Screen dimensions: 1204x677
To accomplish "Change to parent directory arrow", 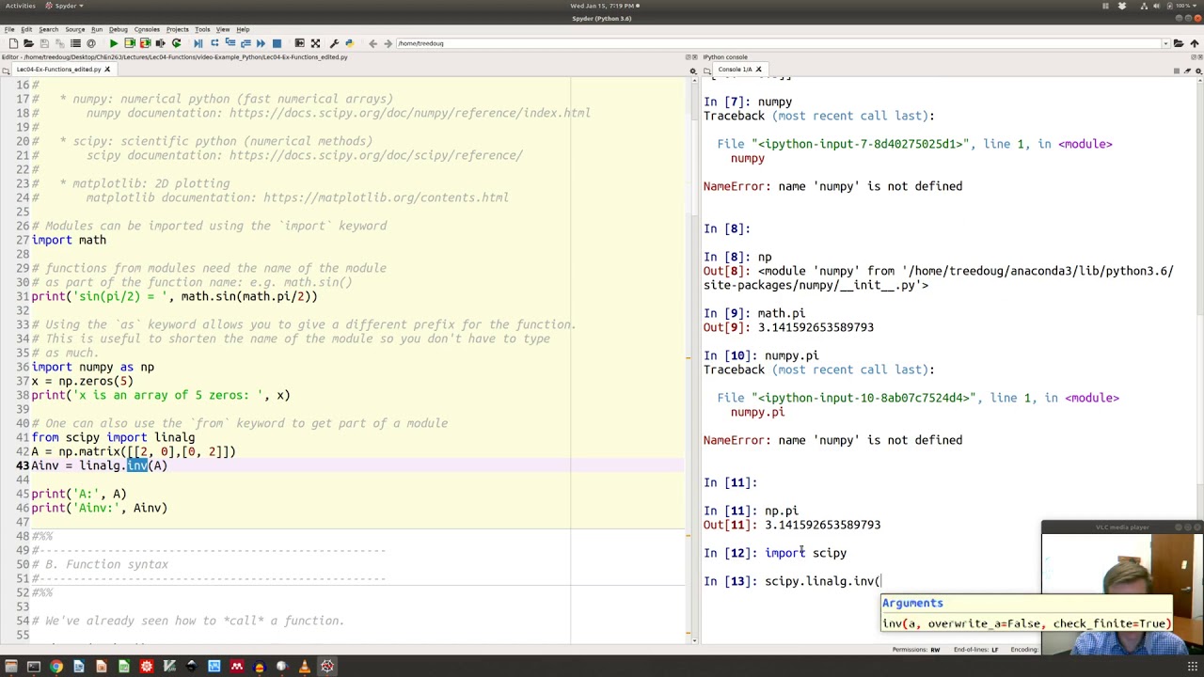I will (1195, 43).
